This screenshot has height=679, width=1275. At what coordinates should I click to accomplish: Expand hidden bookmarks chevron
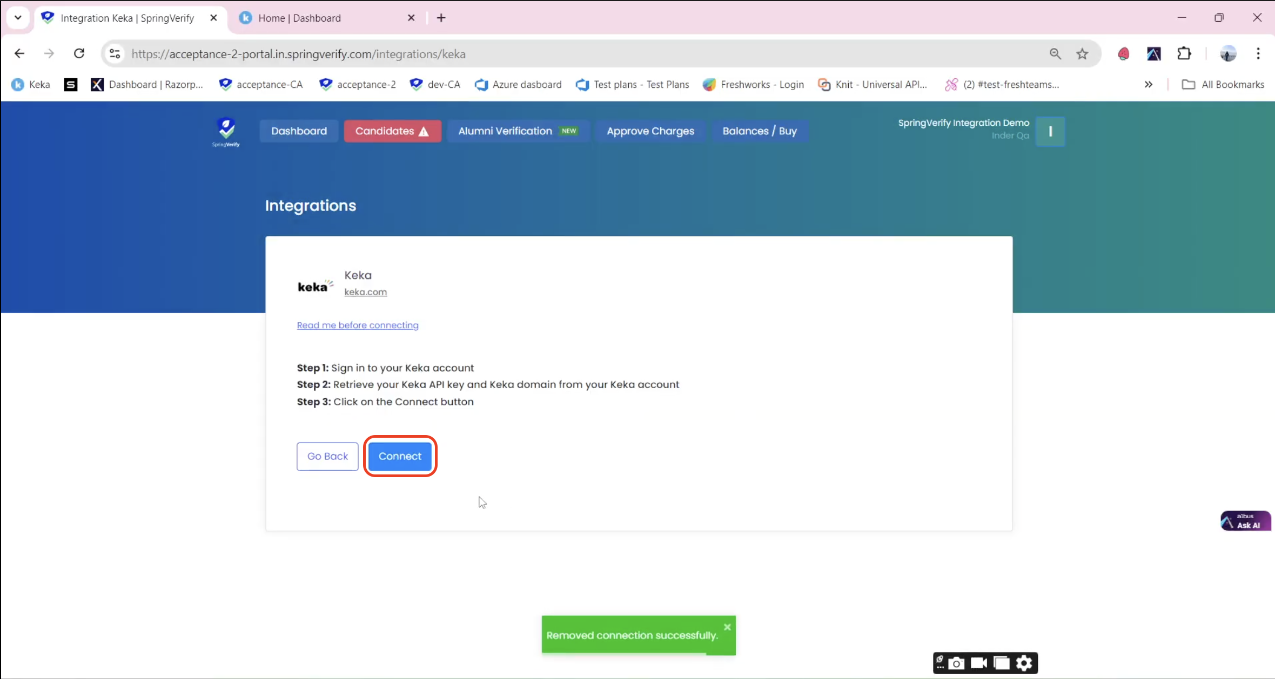[1148, 85]
